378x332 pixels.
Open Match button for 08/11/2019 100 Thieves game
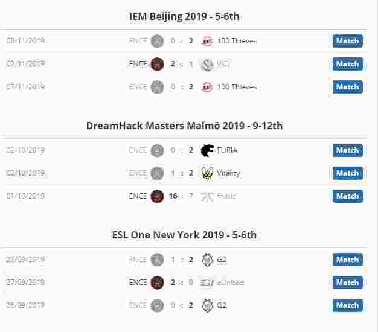pos(348,41)
